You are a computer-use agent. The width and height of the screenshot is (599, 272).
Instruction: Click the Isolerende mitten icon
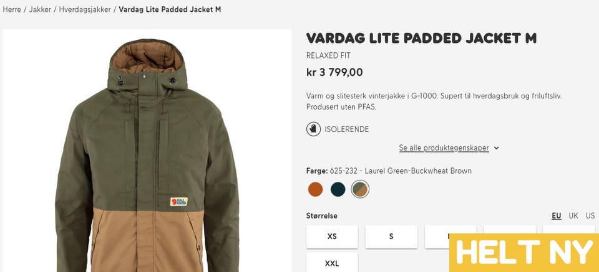313,129
